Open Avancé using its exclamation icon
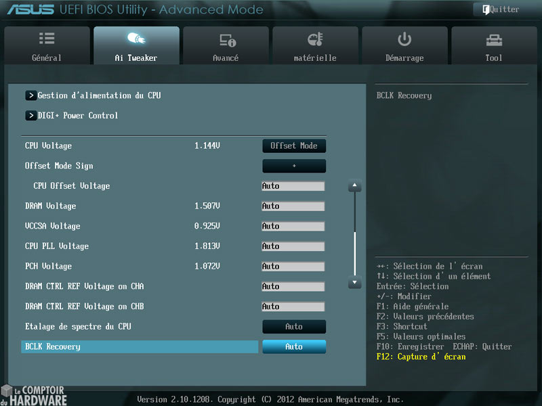The height and width of the screenshot is (406, 542). [x=226, y=39]
